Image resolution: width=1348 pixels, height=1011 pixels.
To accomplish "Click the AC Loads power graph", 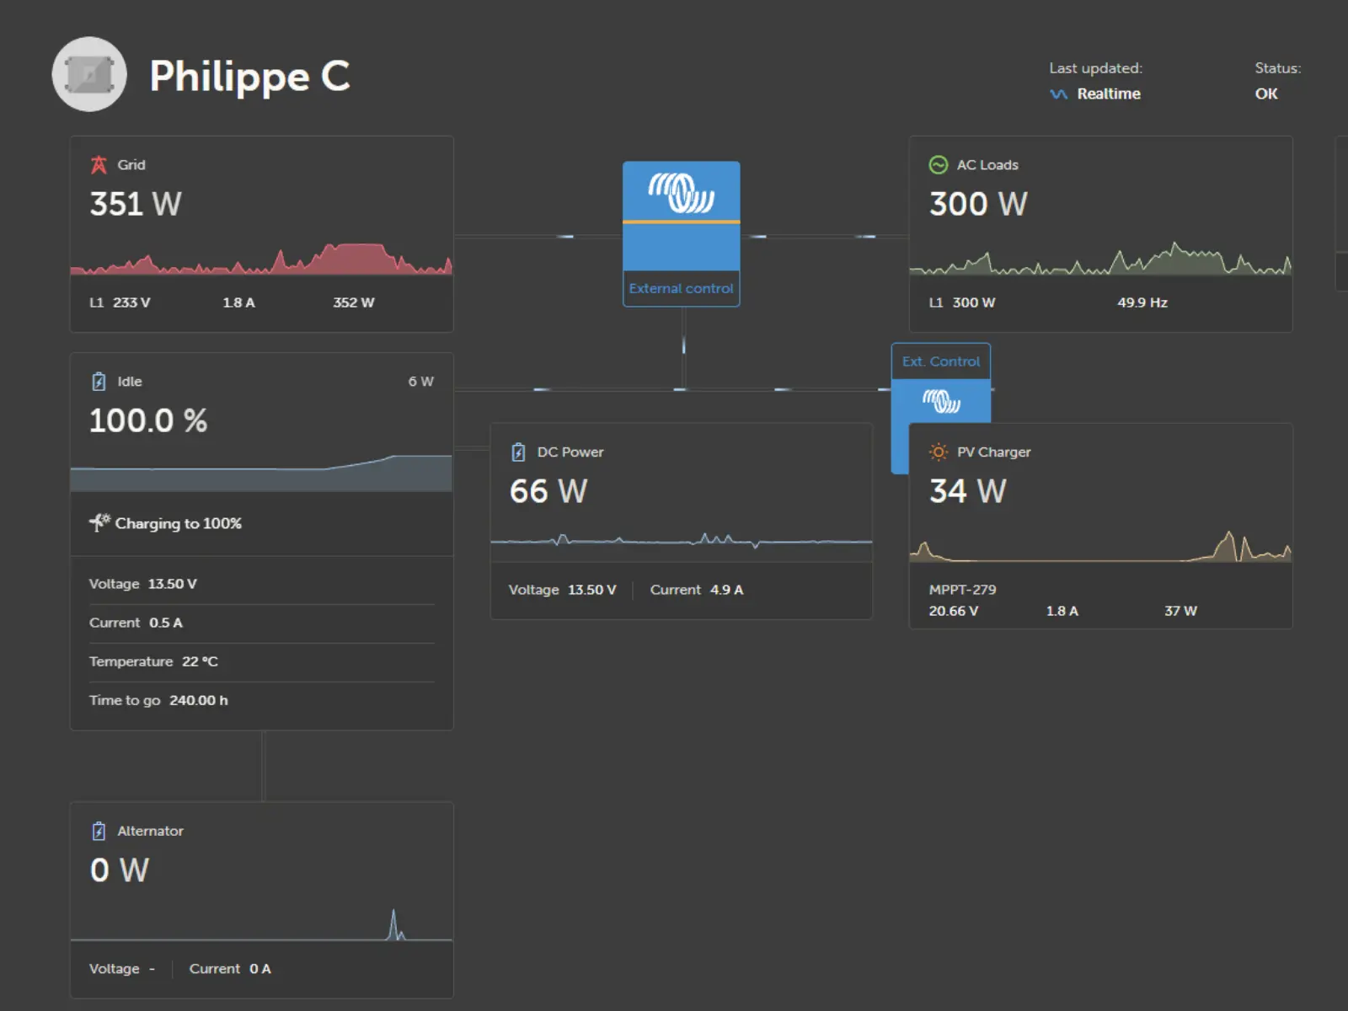I will (1100, 259).
